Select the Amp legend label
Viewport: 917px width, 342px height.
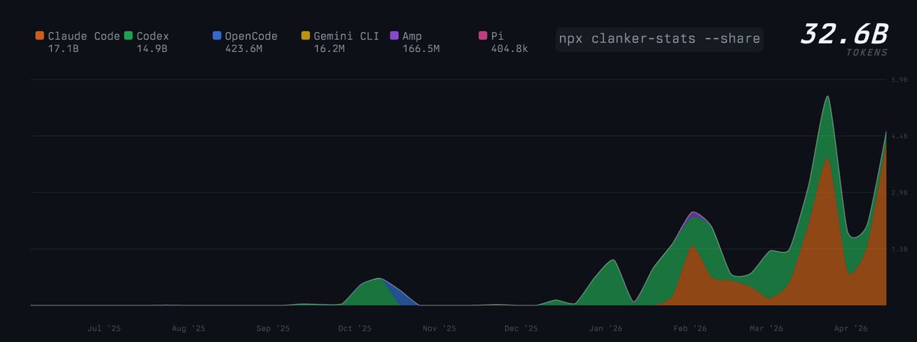[412, 36]
